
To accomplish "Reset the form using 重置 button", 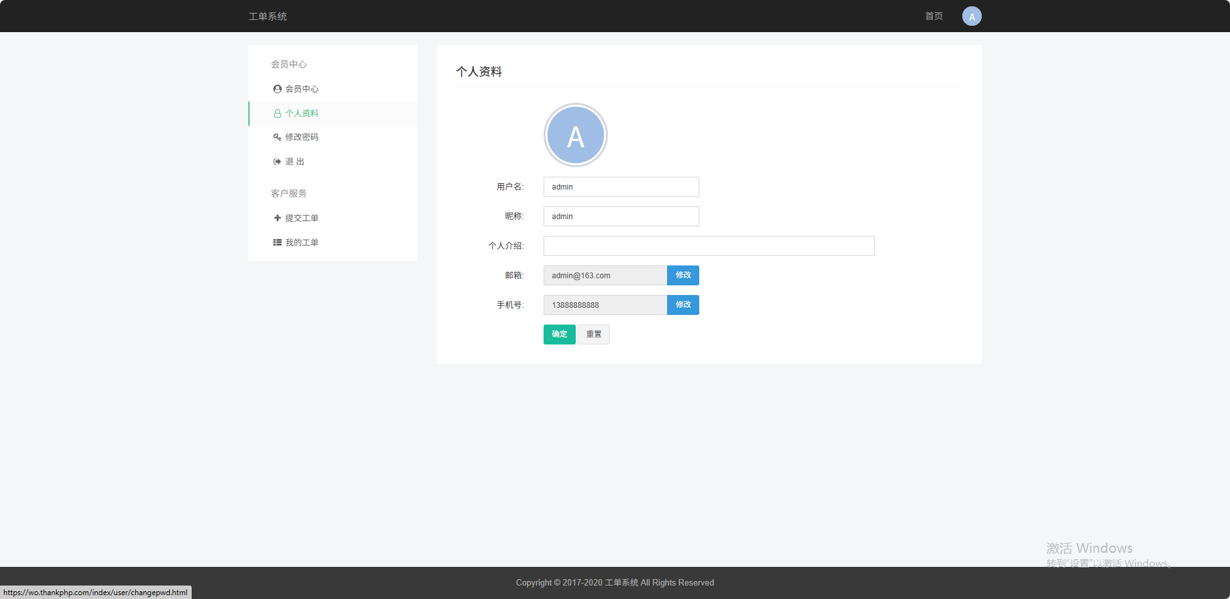I will (x=593, y=335).
